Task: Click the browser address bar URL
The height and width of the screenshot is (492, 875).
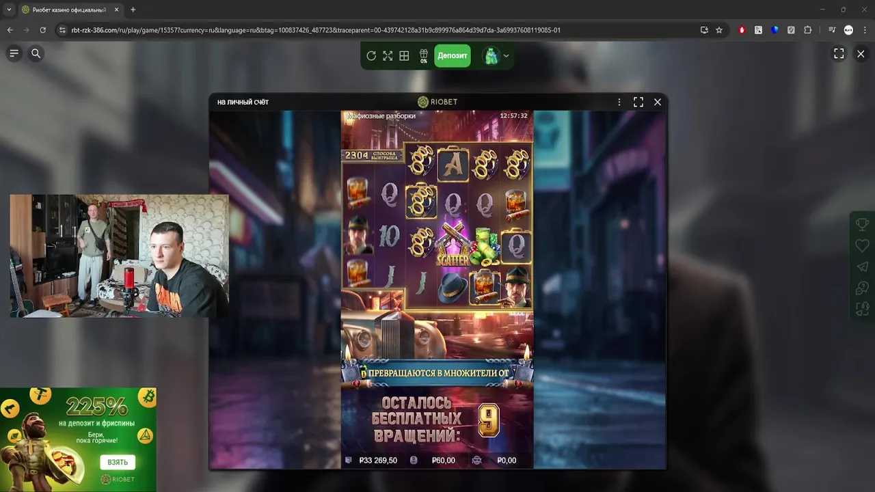Action: click(x=316, y=30)
